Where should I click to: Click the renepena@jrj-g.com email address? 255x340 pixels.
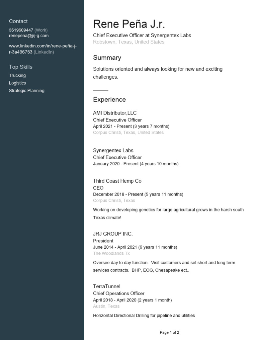tap(29, 36)
